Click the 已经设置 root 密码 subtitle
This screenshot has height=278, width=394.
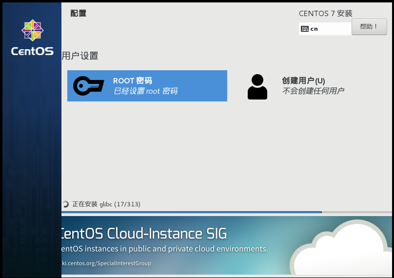tap(145, 91)
